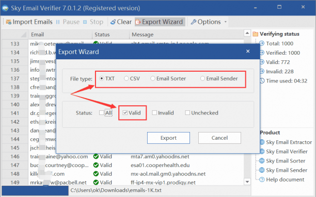Viewport: 316px width, 197px height.
Task: Clear the email list with Clear
Action: click(121, 22)
